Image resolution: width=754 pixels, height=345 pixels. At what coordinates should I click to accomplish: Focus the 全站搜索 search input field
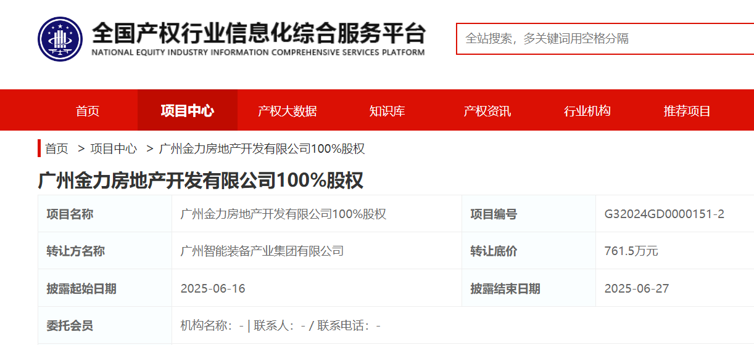pos(605,39)
